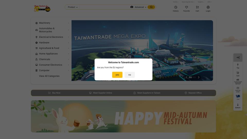The image size is (247, 139).
Task: Open the Advanced search dropdown
Action: [140, 7]
